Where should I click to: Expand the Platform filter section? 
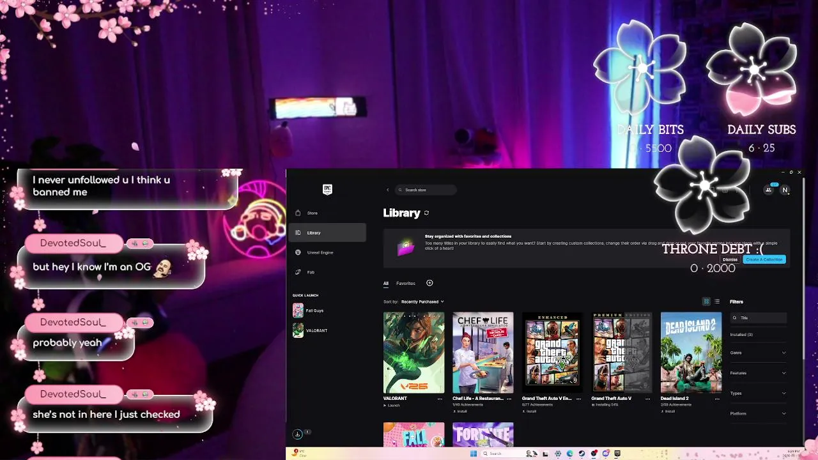coord(758,413)
